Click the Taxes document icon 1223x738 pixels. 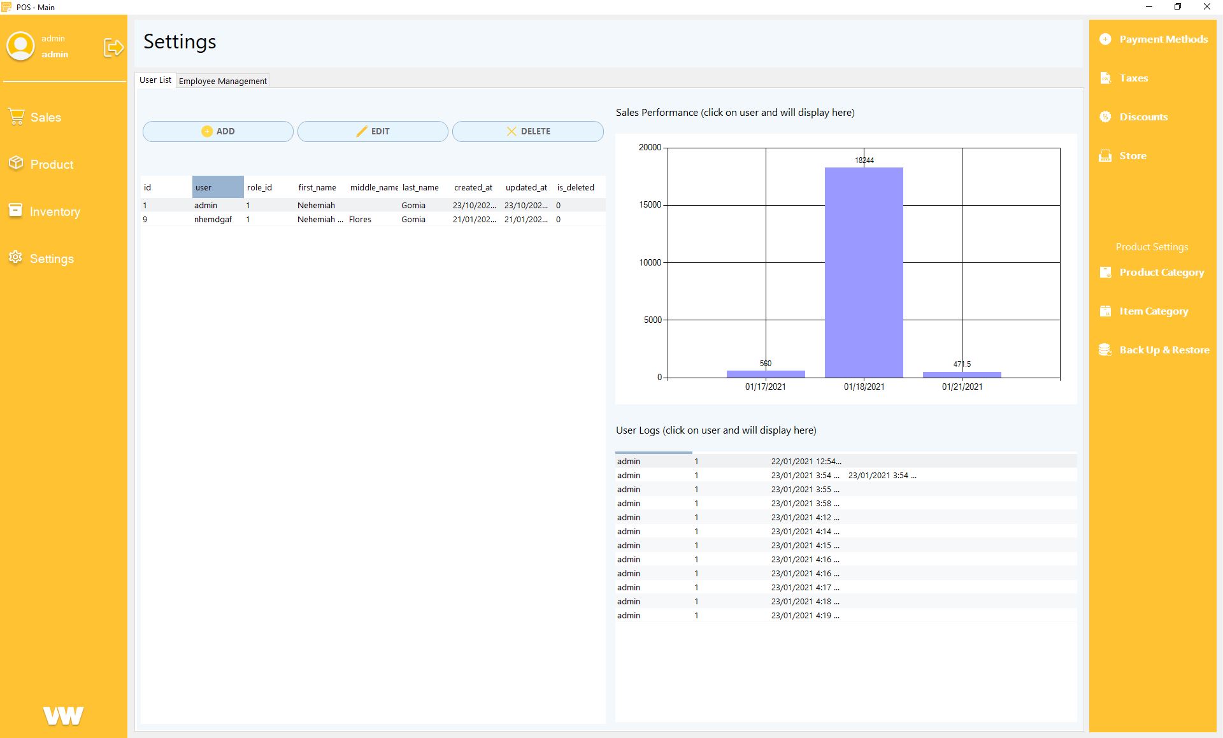(1105, 78)
